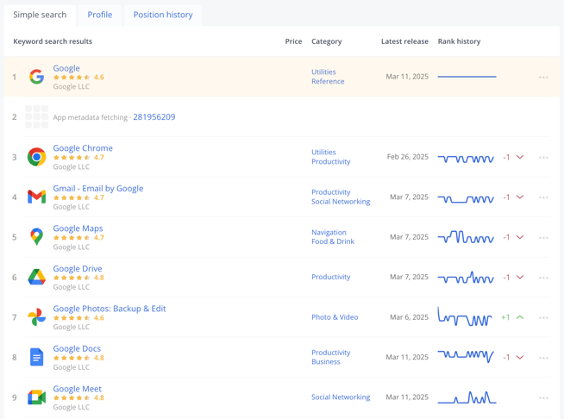Click the Keyword search results header
The image size is (564, 419).
pyautogui.click(x=53, y=41)
